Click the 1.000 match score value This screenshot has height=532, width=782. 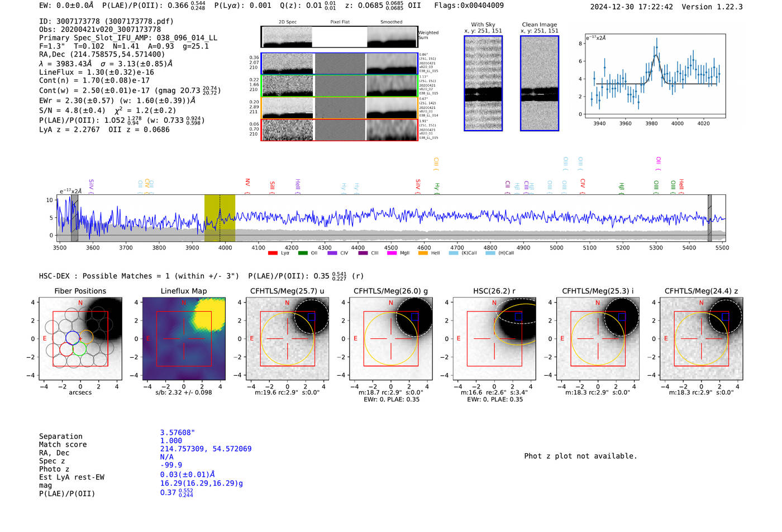[171, 441]
